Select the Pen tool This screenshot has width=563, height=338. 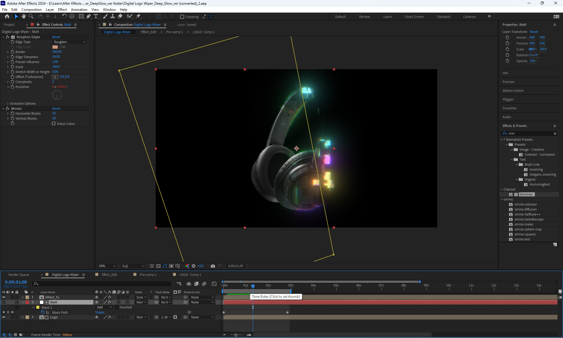tap(89, 16)
